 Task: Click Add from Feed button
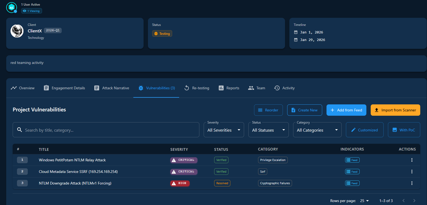tap(346, 110)
